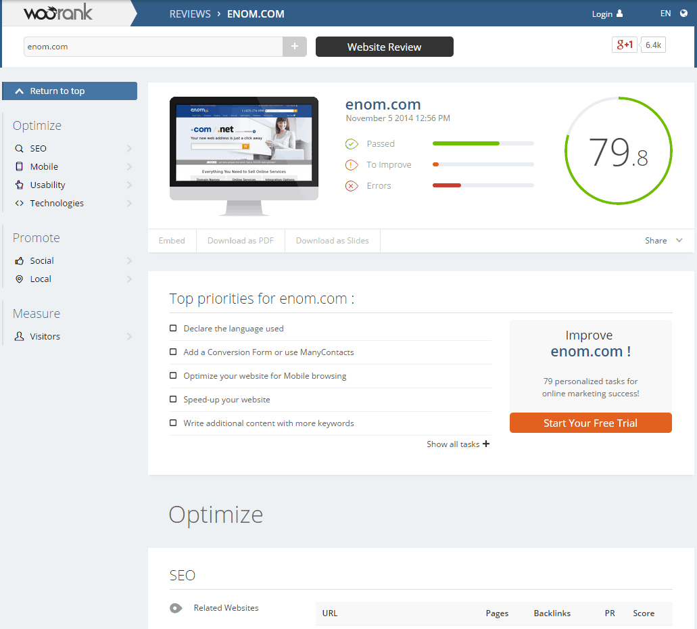Screen dimensions: 697x629
Task: Click the Return to top button
Action: point(70,91)
